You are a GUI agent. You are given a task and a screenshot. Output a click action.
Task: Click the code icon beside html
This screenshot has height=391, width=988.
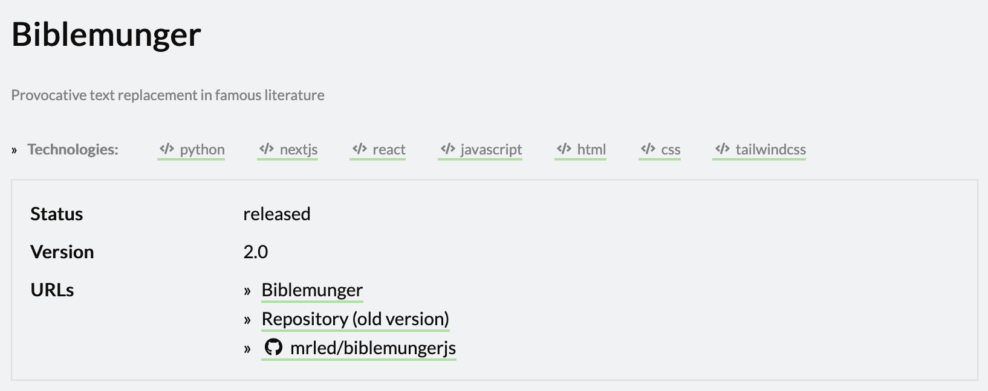point(564,149)
